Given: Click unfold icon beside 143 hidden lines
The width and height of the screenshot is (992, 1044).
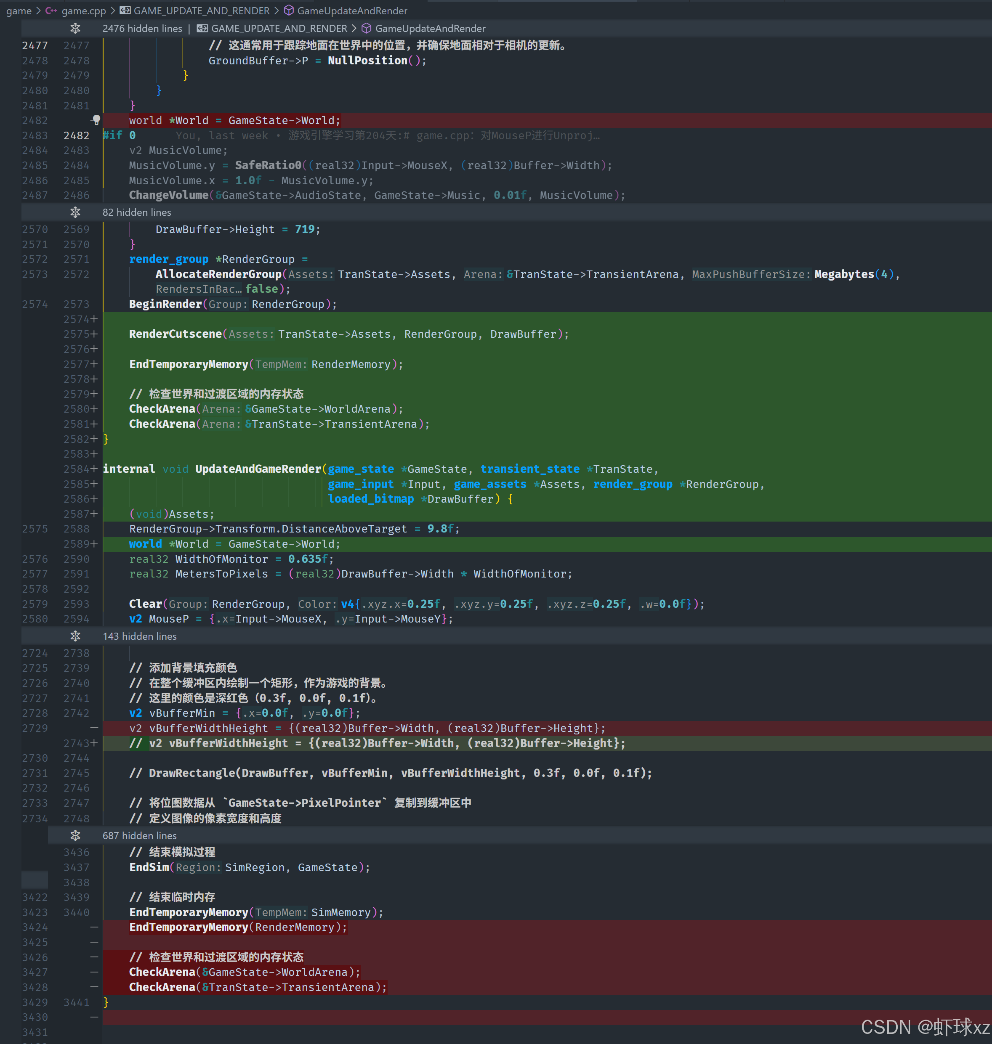Looking at the screenshot, I should (75, 636).
